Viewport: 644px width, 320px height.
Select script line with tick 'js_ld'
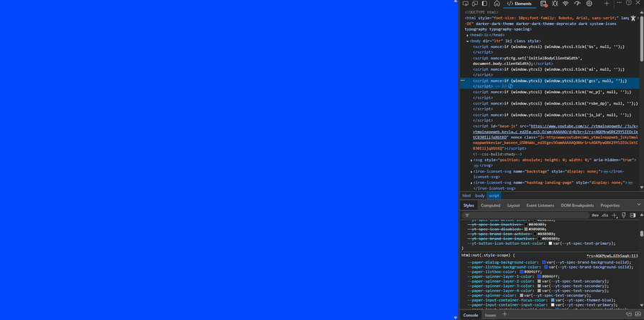click(552, 117)
